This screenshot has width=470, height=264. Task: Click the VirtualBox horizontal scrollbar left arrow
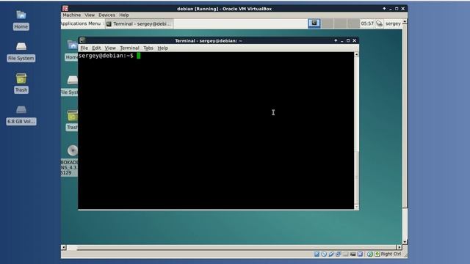pos(64,247)
